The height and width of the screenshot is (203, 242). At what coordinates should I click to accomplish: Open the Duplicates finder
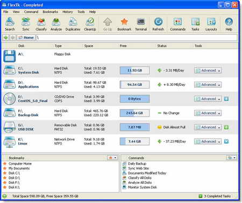73,24
